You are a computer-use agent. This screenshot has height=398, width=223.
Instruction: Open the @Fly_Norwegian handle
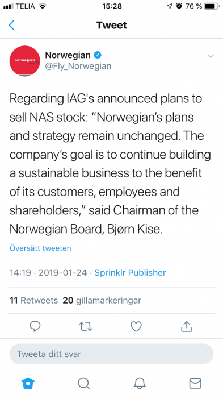(78, 66)
